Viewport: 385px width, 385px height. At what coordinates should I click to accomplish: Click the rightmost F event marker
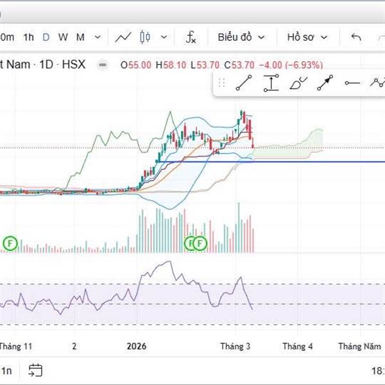200,244
